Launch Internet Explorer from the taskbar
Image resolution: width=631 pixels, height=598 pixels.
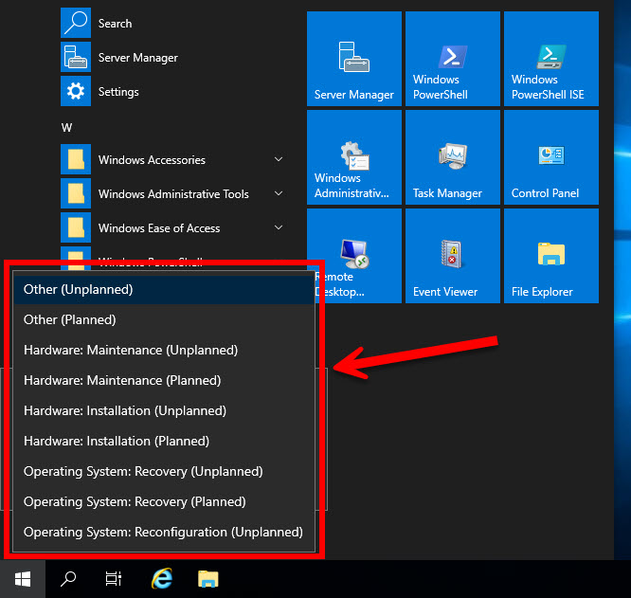pyautogui.click(x=162, y=579)
